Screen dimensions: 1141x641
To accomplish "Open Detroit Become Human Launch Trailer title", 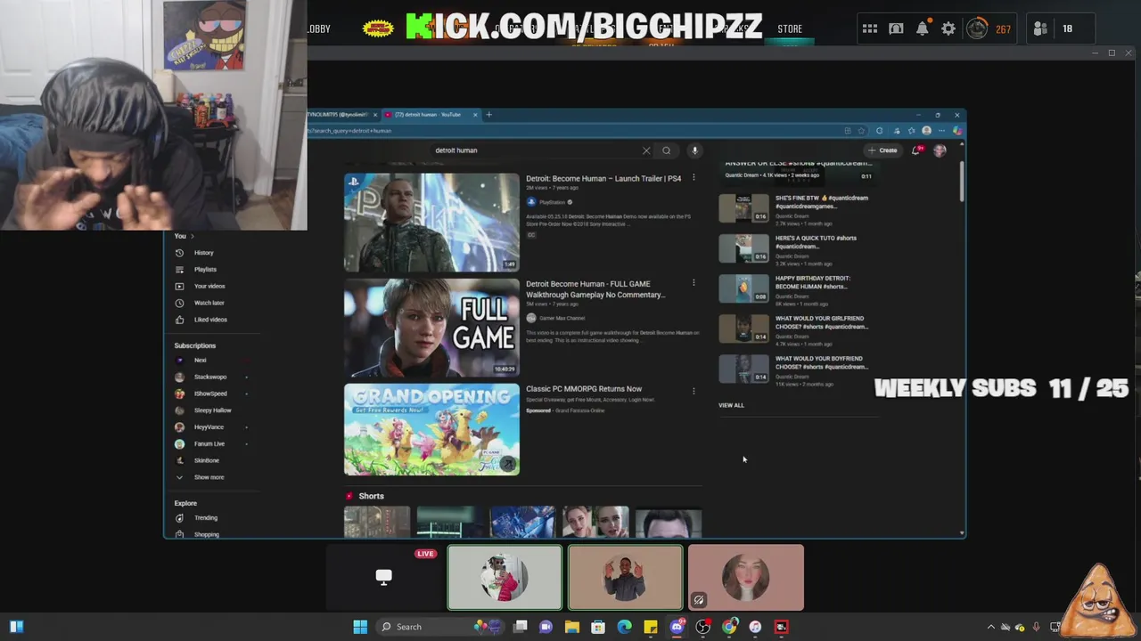I will tap(603, 178).
